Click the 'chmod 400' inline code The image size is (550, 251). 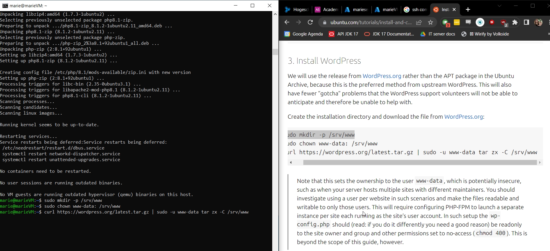click(490, 233)
